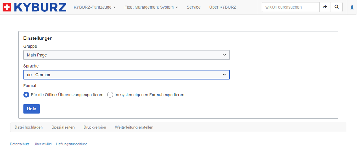Open the Service menu item
This screenshot has width=357, height=160.
(194, 7)
